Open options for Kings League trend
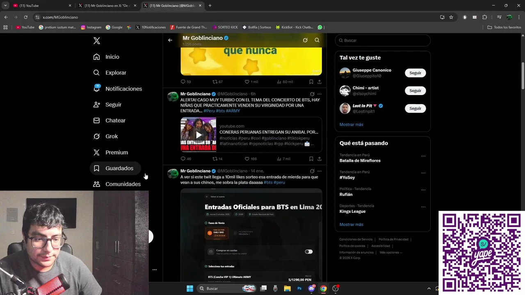The width and height of the screenshot is (525, 295). coord(423,207)
